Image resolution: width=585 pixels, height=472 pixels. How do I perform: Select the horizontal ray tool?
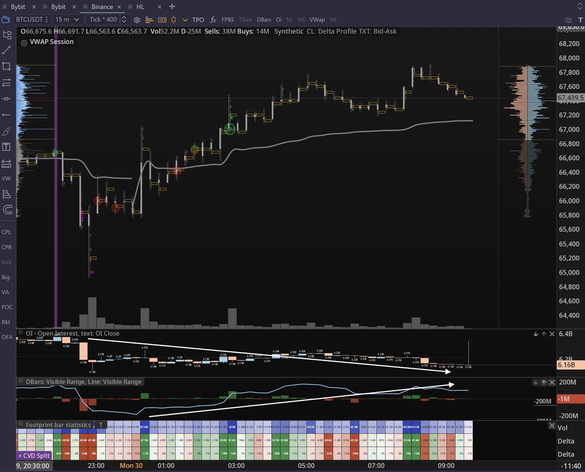7,114
